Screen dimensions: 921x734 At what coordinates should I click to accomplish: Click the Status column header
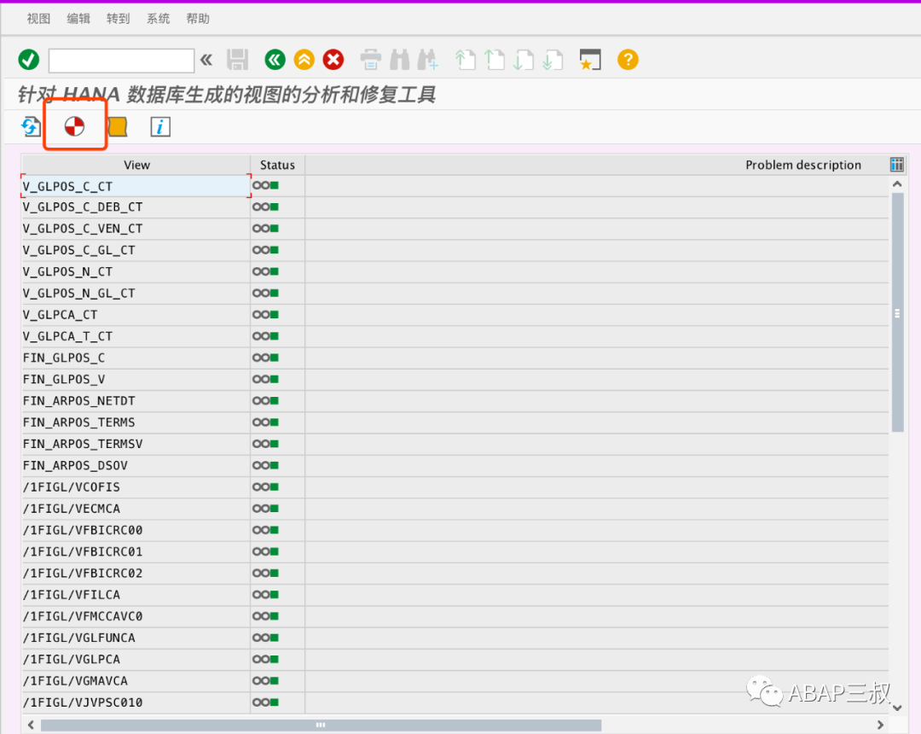[277, 165]
